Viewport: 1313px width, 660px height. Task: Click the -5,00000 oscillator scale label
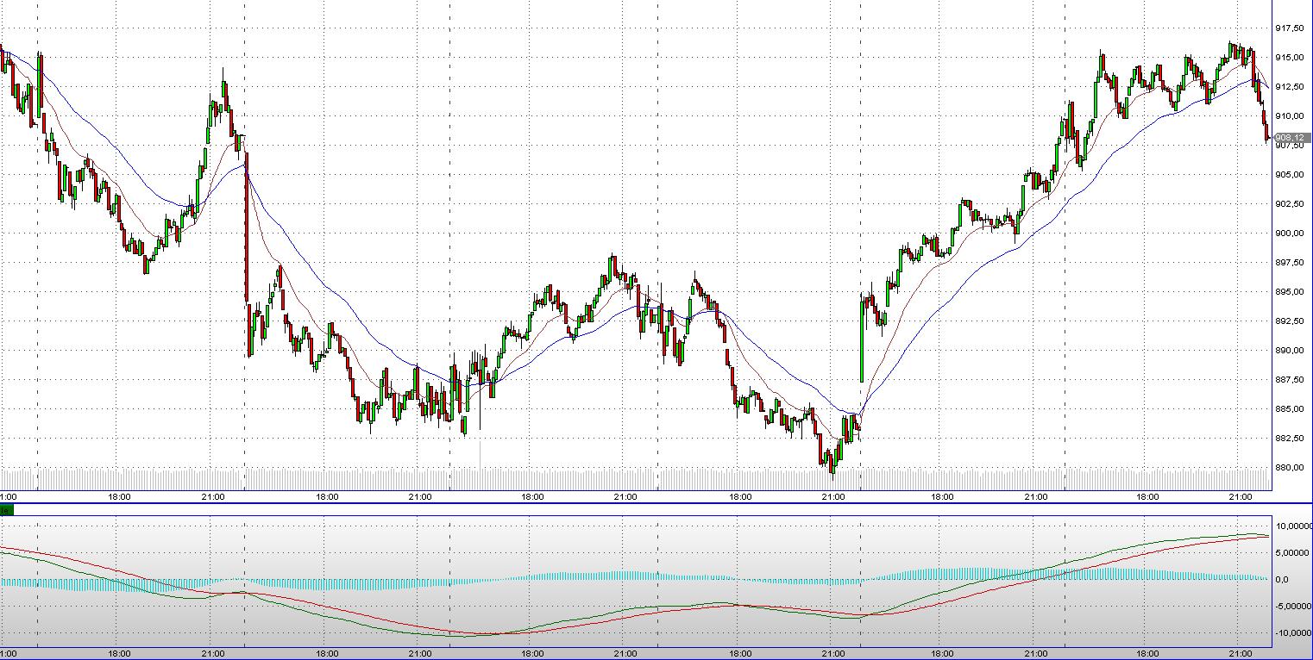(x=1294, y=607)
